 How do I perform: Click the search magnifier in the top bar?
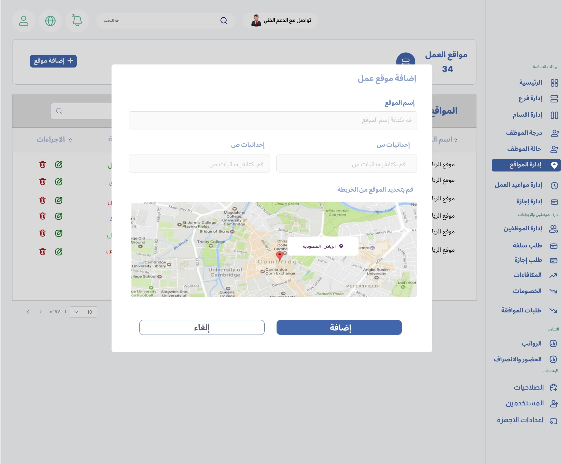tap(224, 20)
